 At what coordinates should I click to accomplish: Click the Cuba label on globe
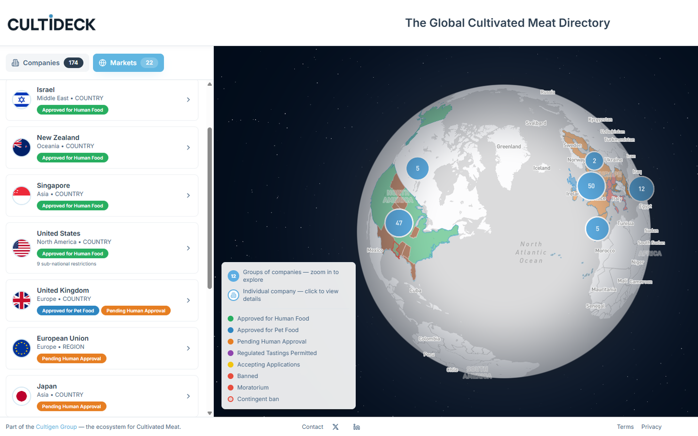[x=415, y=291]
